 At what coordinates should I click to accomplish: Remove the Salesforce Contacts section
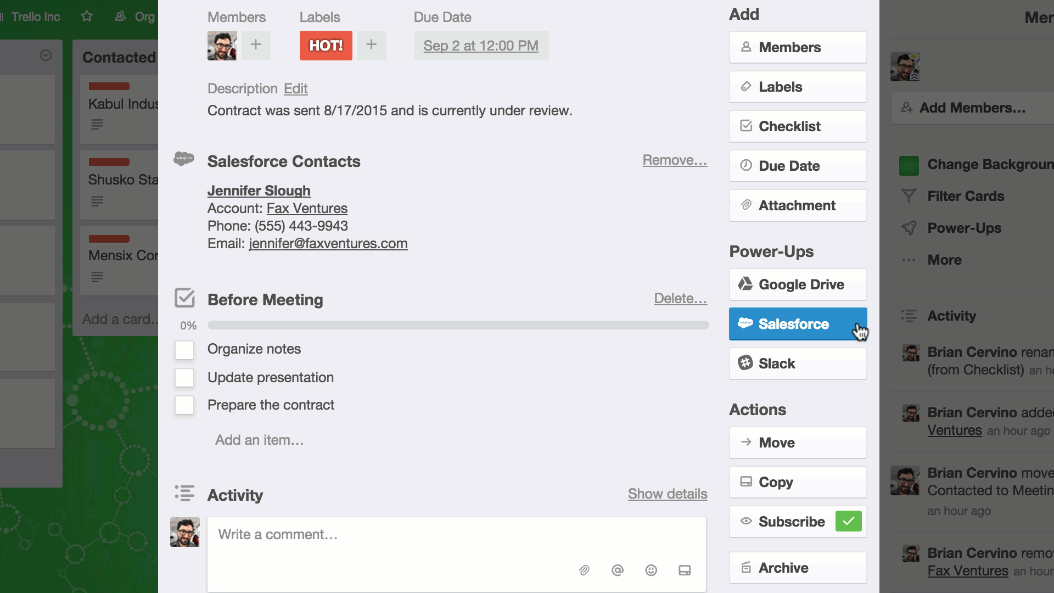click(675, 160)
